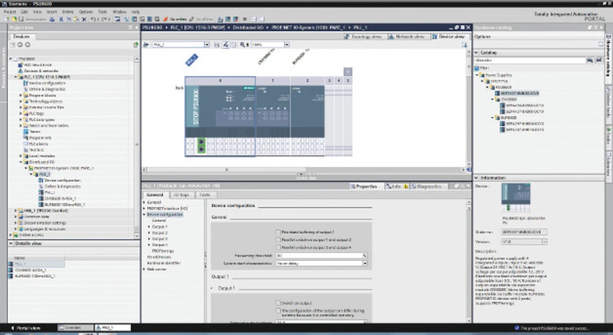613x335 pixels.
Task: Enable Parallel switch-on output 1 and output 2
Action: tap(278, 240)
